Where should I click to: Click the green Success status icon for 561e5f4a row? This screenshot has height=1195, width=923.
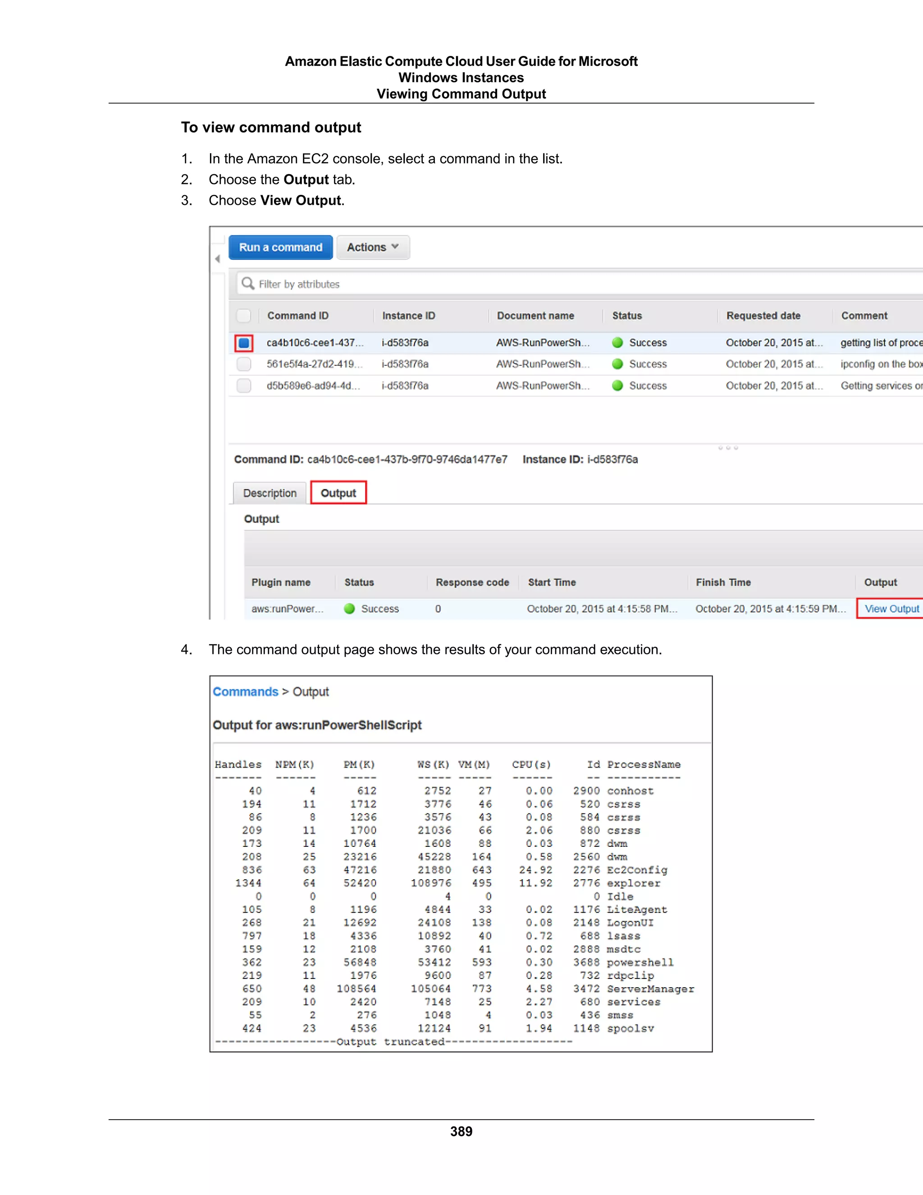[x=618, y=364]
